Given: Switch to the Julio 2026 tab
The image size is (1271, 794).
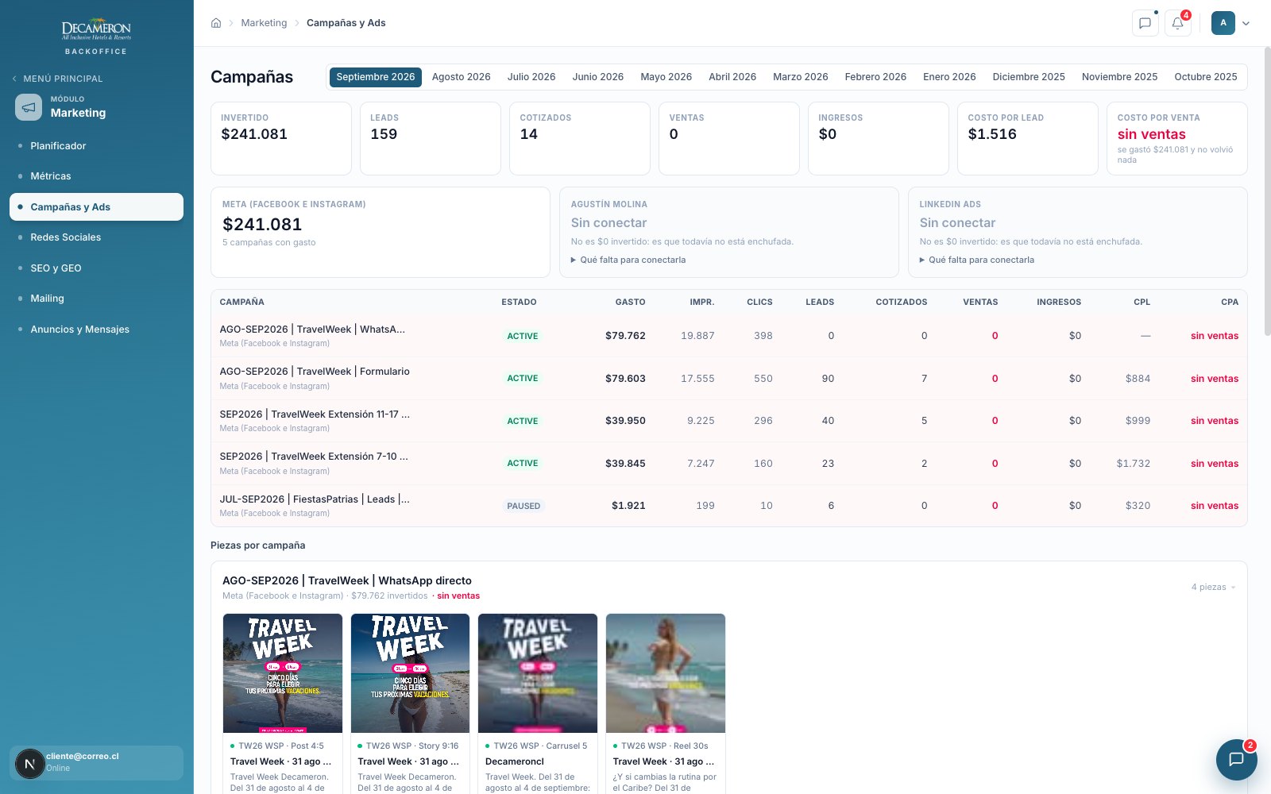Looking at the screenshot, I should pyautogui.click(x=531, y=77).
